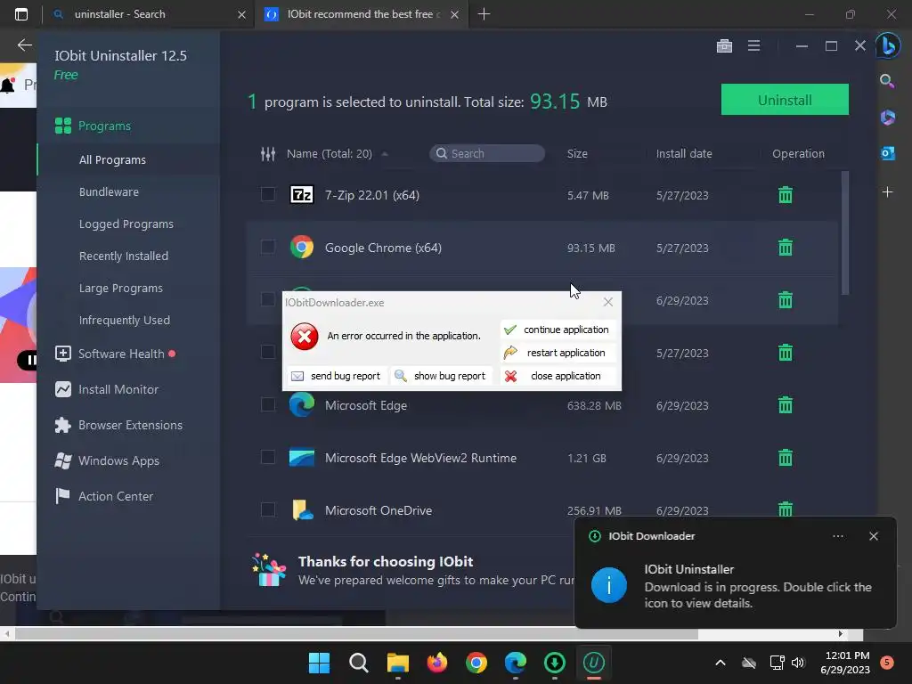Open the hamburger options menu in IObit Uninstaller
Viewport: 912px width, 684px height.
point(753,45)
